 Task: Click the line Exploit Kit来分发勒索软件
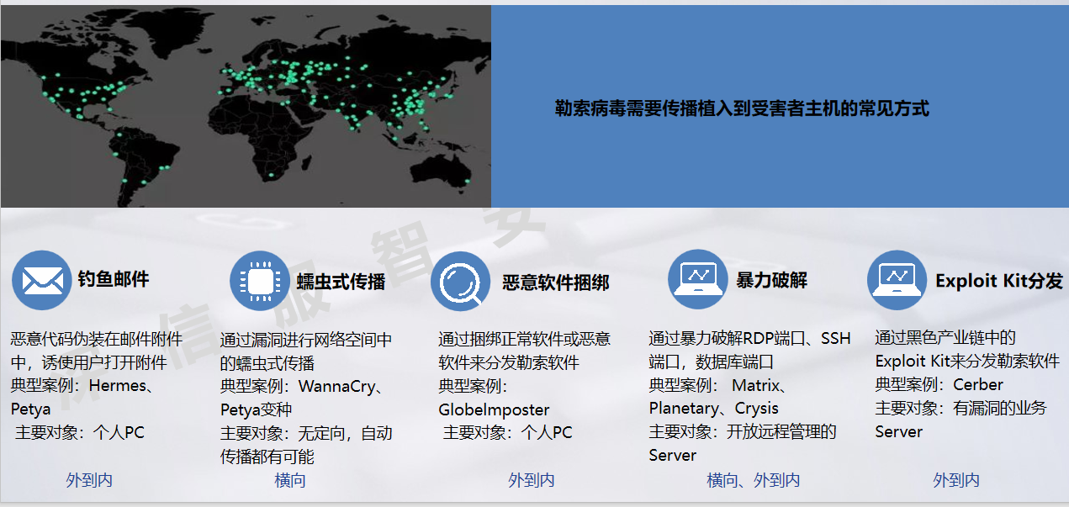(967, 361)
